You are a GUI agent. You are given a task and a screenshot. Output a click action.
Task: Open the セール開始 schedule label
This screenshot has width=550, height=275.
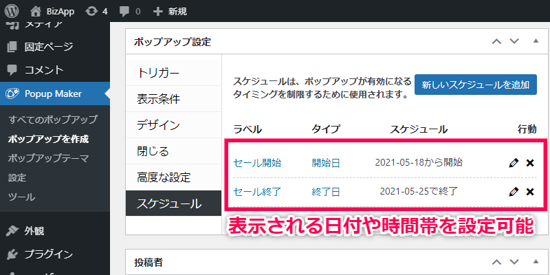click(x=257, y=163)
